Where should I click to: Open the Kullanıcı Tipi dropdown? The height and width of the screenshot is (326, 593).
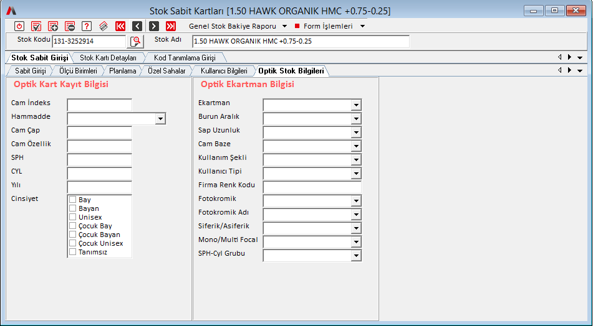[356, 174]
